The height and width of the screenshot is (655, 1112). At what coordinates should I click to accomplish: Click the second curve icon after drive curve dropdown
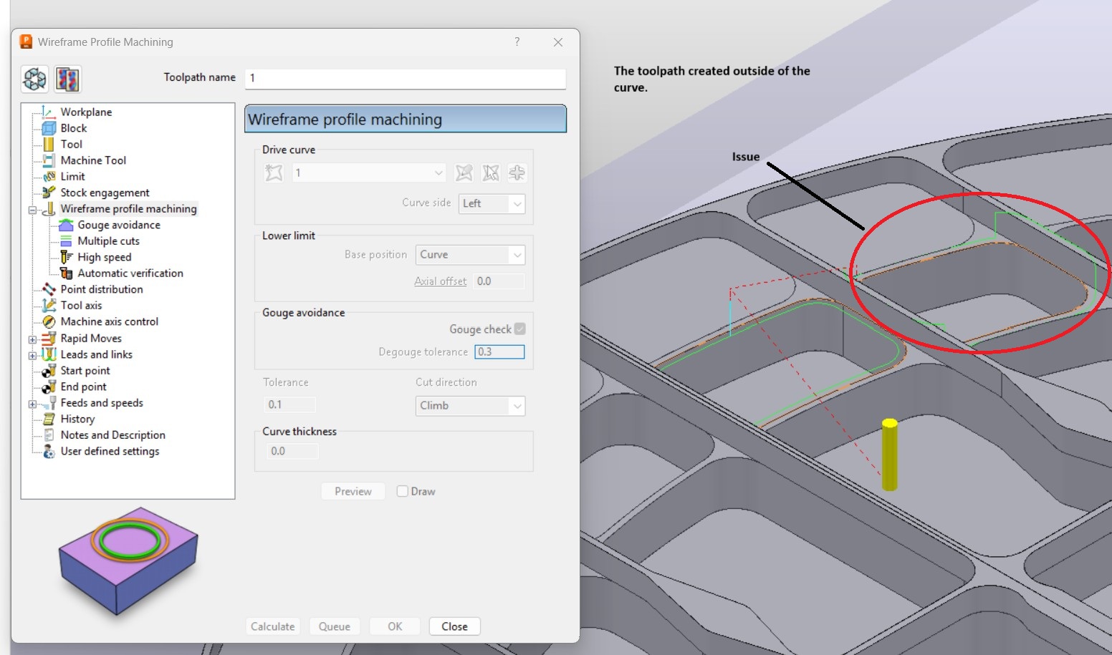(491, 173)
